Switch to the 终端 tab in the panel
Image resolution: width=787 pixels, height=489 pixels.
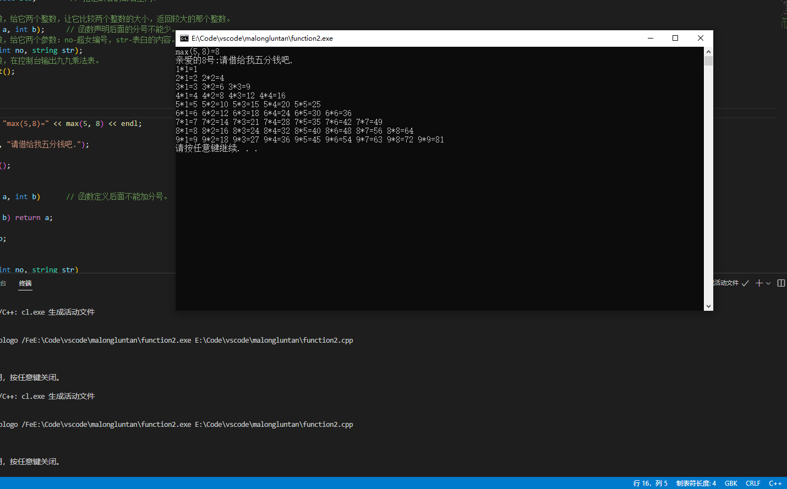coord(25,283)
